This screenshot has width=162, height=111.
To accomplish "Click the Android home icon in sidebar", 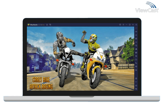I will tap(136, 86).
